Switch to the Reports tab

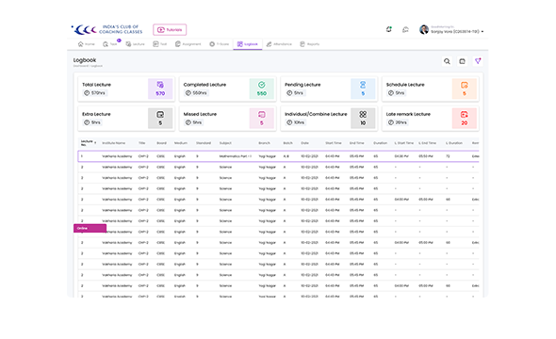(x=309, y=44)
